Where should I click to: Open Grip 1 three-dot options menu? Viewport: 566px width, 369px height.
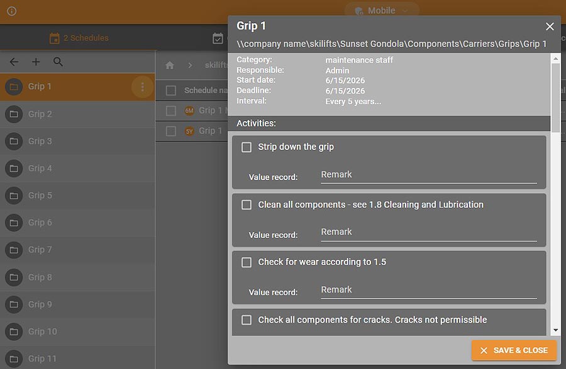pyautogui.click(x=142, y=87)
